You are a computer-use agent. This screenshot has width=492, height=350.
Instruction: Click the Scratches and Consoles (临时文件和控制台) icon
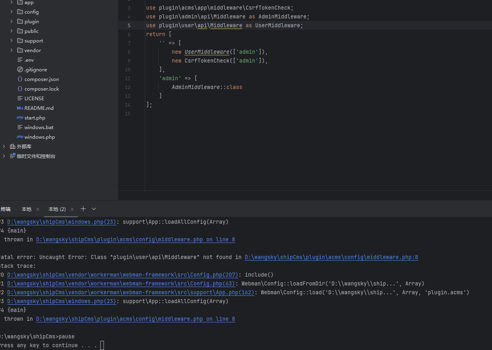(x=12, y=156)
